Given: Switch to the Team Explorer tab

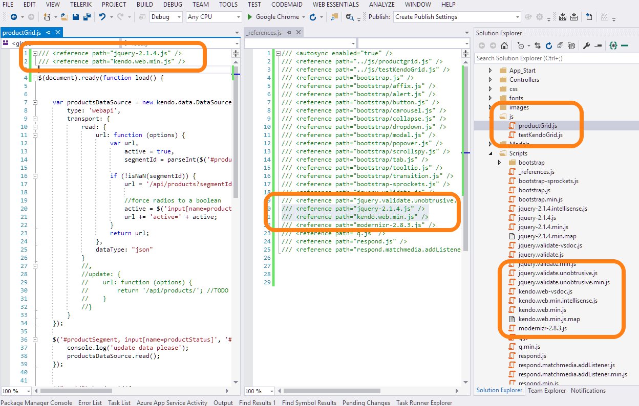Looking at the screenshot, I should click(547, 391).
